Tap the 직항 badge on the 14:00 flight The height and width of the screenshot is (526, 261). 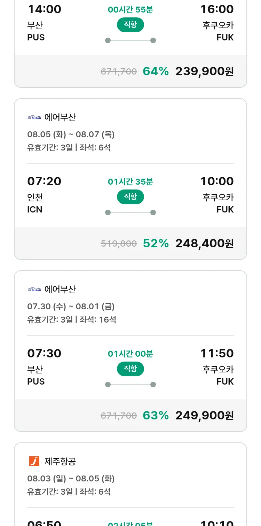point(130,25)
